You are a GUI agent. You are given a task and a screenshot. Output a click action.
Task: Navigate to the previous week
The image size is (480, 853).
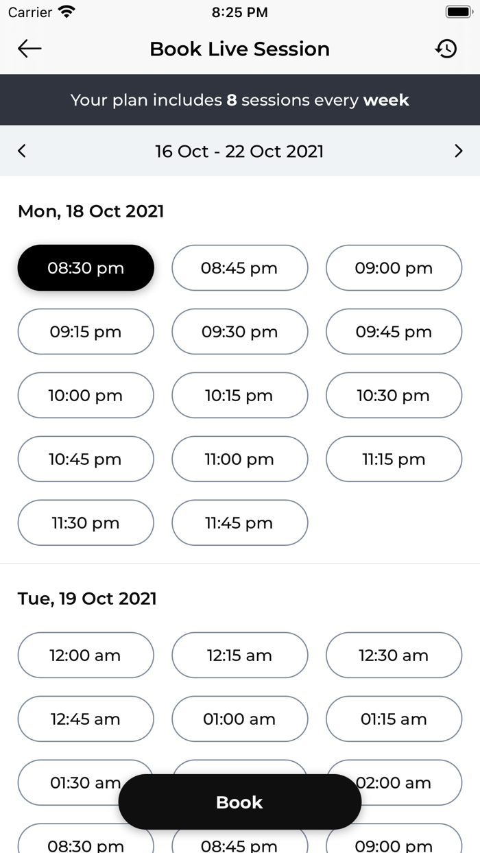(21, 151)
